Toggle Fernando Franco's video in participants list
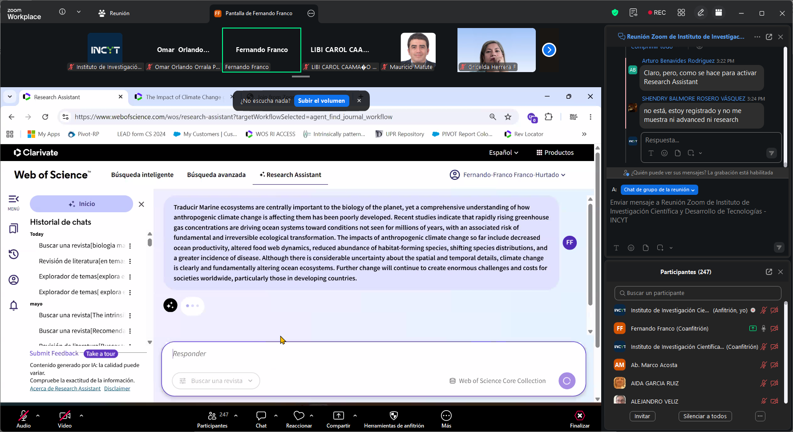Screen dimensions: 793x432 pos(774,329)
